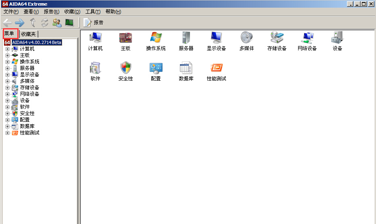Open the 报告(R) menu
376x224 pixels.
pyautogui.click(x=51, y=12)
